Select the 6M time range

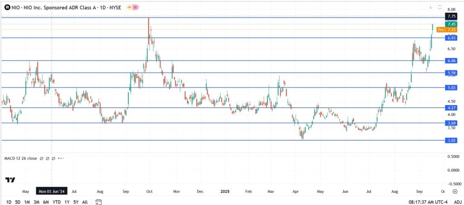point(46,202)
